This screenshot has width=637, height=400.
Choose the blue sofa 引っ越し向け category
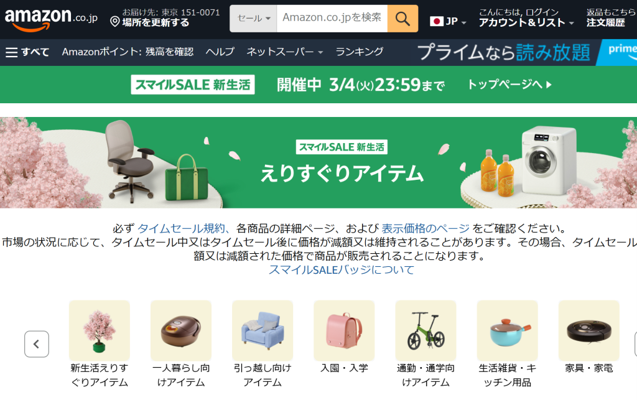[263, 330]
